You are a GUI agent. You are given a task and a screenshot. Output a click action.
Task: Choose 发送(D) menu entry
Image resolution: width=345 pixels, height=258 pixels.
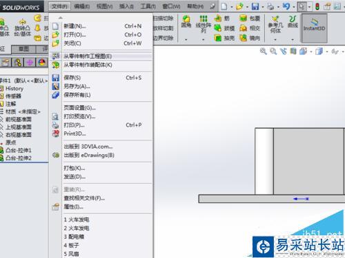(101, 177)
